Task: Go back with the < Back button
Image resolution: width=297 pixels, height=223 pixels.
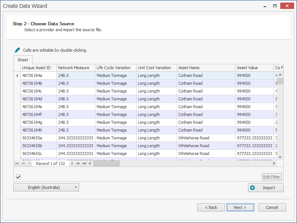Action: click(211, 207)
